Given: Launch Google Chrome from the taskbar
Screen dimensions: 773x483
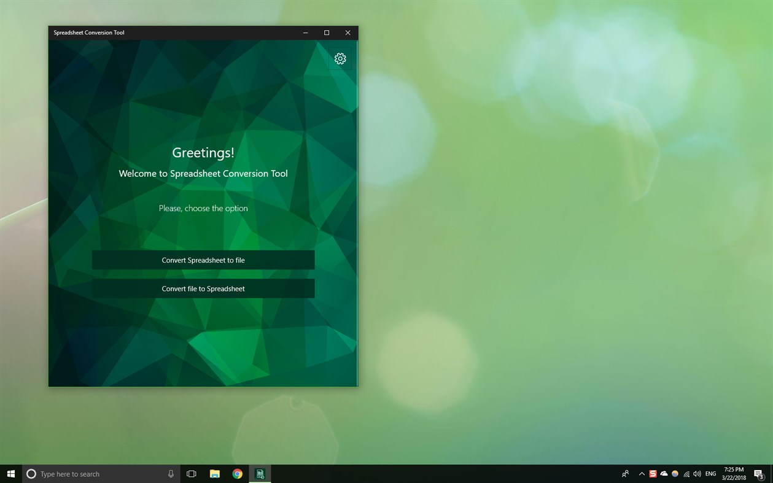Looking at the screenshot, I should pos(237,473).
